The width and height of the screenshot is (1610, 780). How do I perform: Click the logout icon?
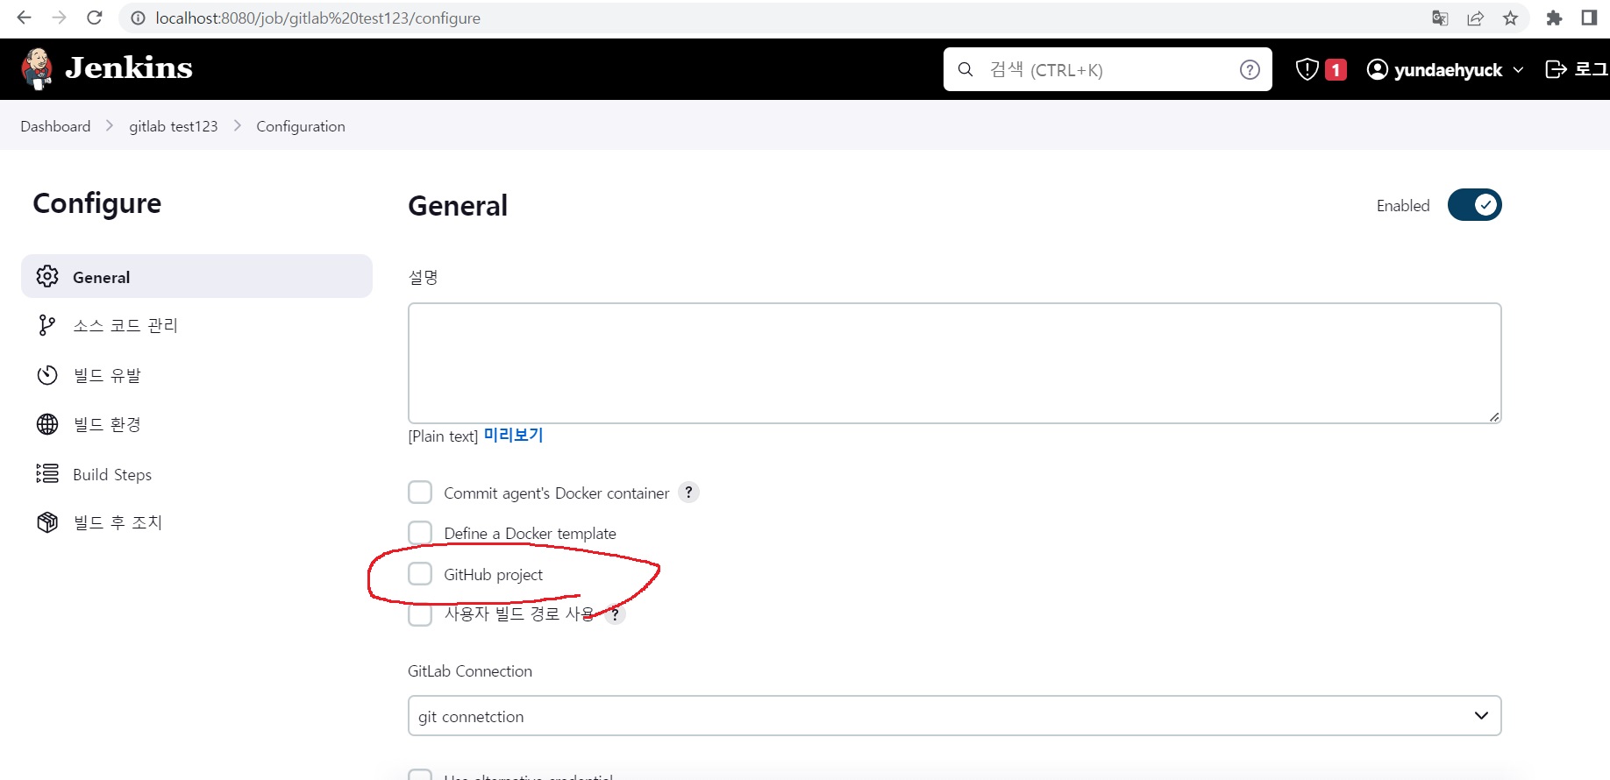(1556, 69)
